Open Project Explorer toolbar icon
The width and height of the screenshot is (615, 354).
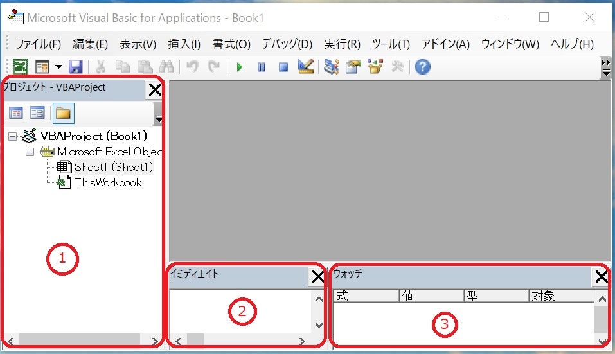332,67
